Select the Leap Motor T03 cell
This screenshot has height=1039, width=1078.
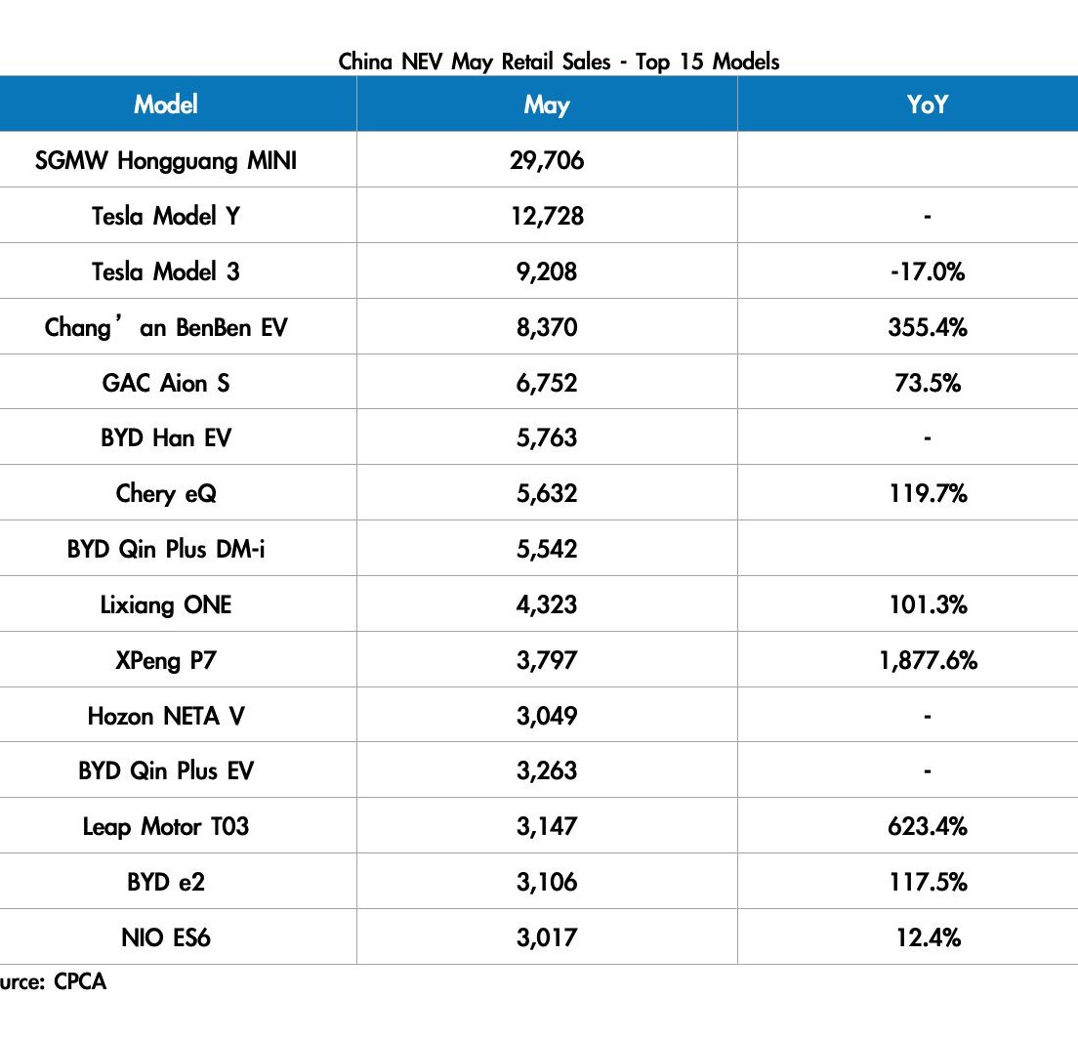pos(166,826)
